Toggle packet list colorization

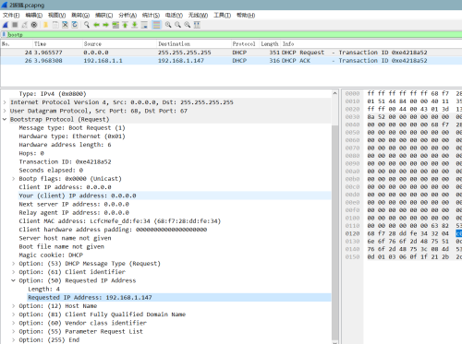click(x=156, y=25)
